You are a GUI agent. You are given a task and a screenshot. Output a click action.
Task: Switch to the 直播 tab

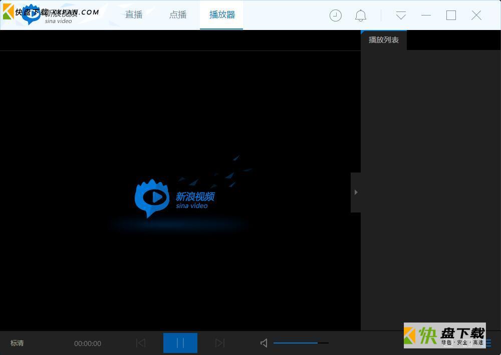[134, 14]
